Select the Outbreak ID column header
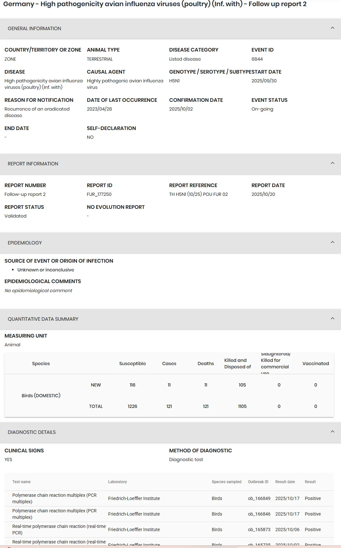341x548 pixels. [258, 482]
